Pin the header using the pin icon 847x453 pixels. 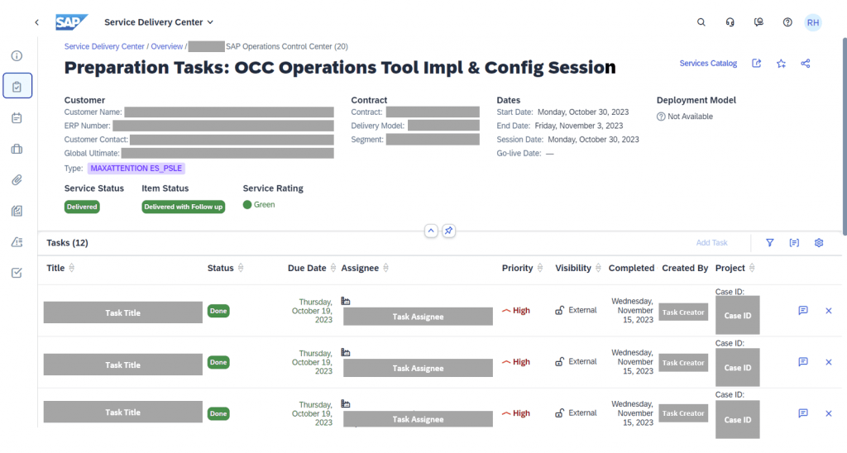point(448,231)
